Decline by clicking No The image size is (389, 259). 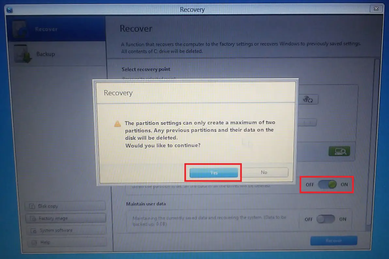[264, 172]
